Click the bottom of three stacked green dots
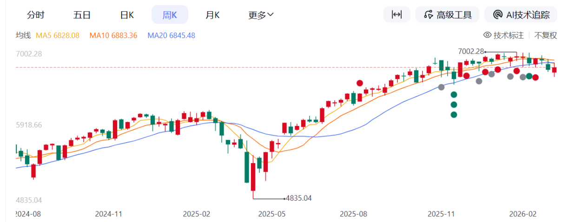 pyautogui.click(x=454, y=114)
